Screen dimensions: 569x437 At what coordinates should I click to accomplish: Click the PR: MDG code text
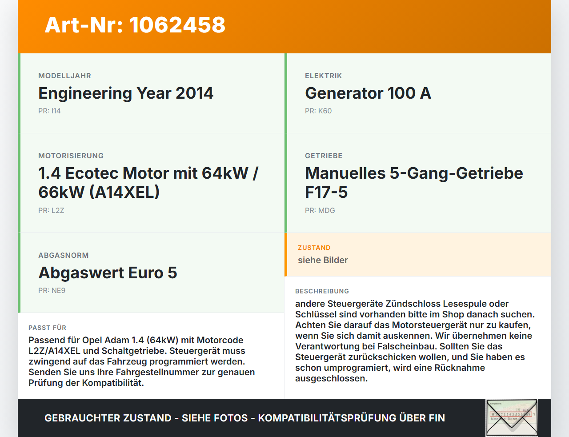(320, 210)
